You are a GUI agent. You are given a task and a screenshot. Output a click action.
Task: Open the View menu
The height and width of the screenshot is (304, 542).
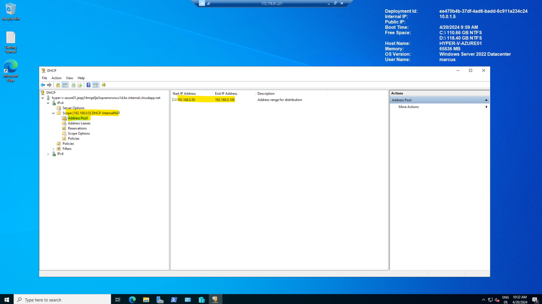(x=69, y=78)
